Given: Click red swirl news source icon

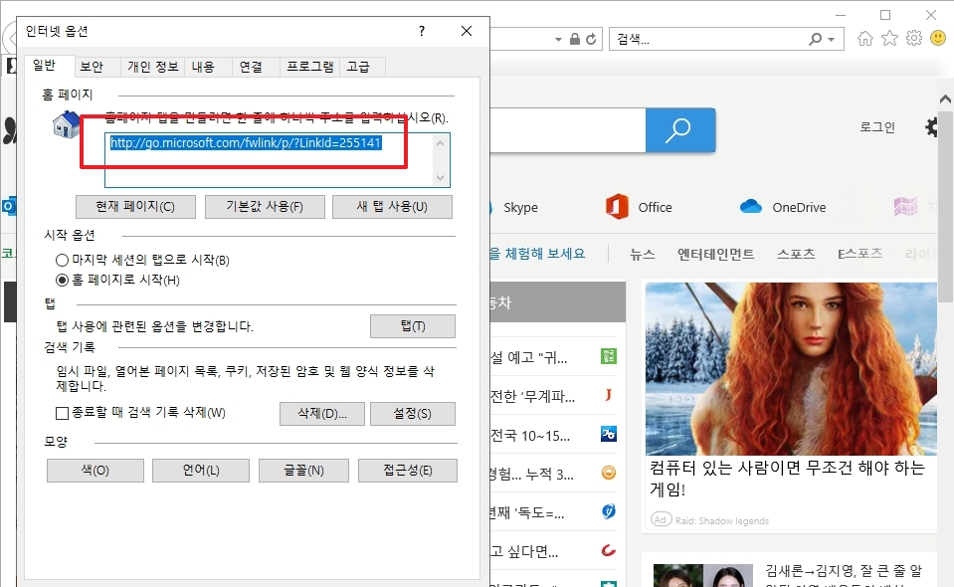Looking at the screenshot, I should [x=609, y=550].
